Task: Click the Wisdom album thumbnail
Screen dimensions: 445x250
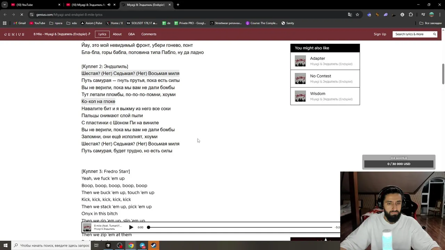Action: click(300, 96)
